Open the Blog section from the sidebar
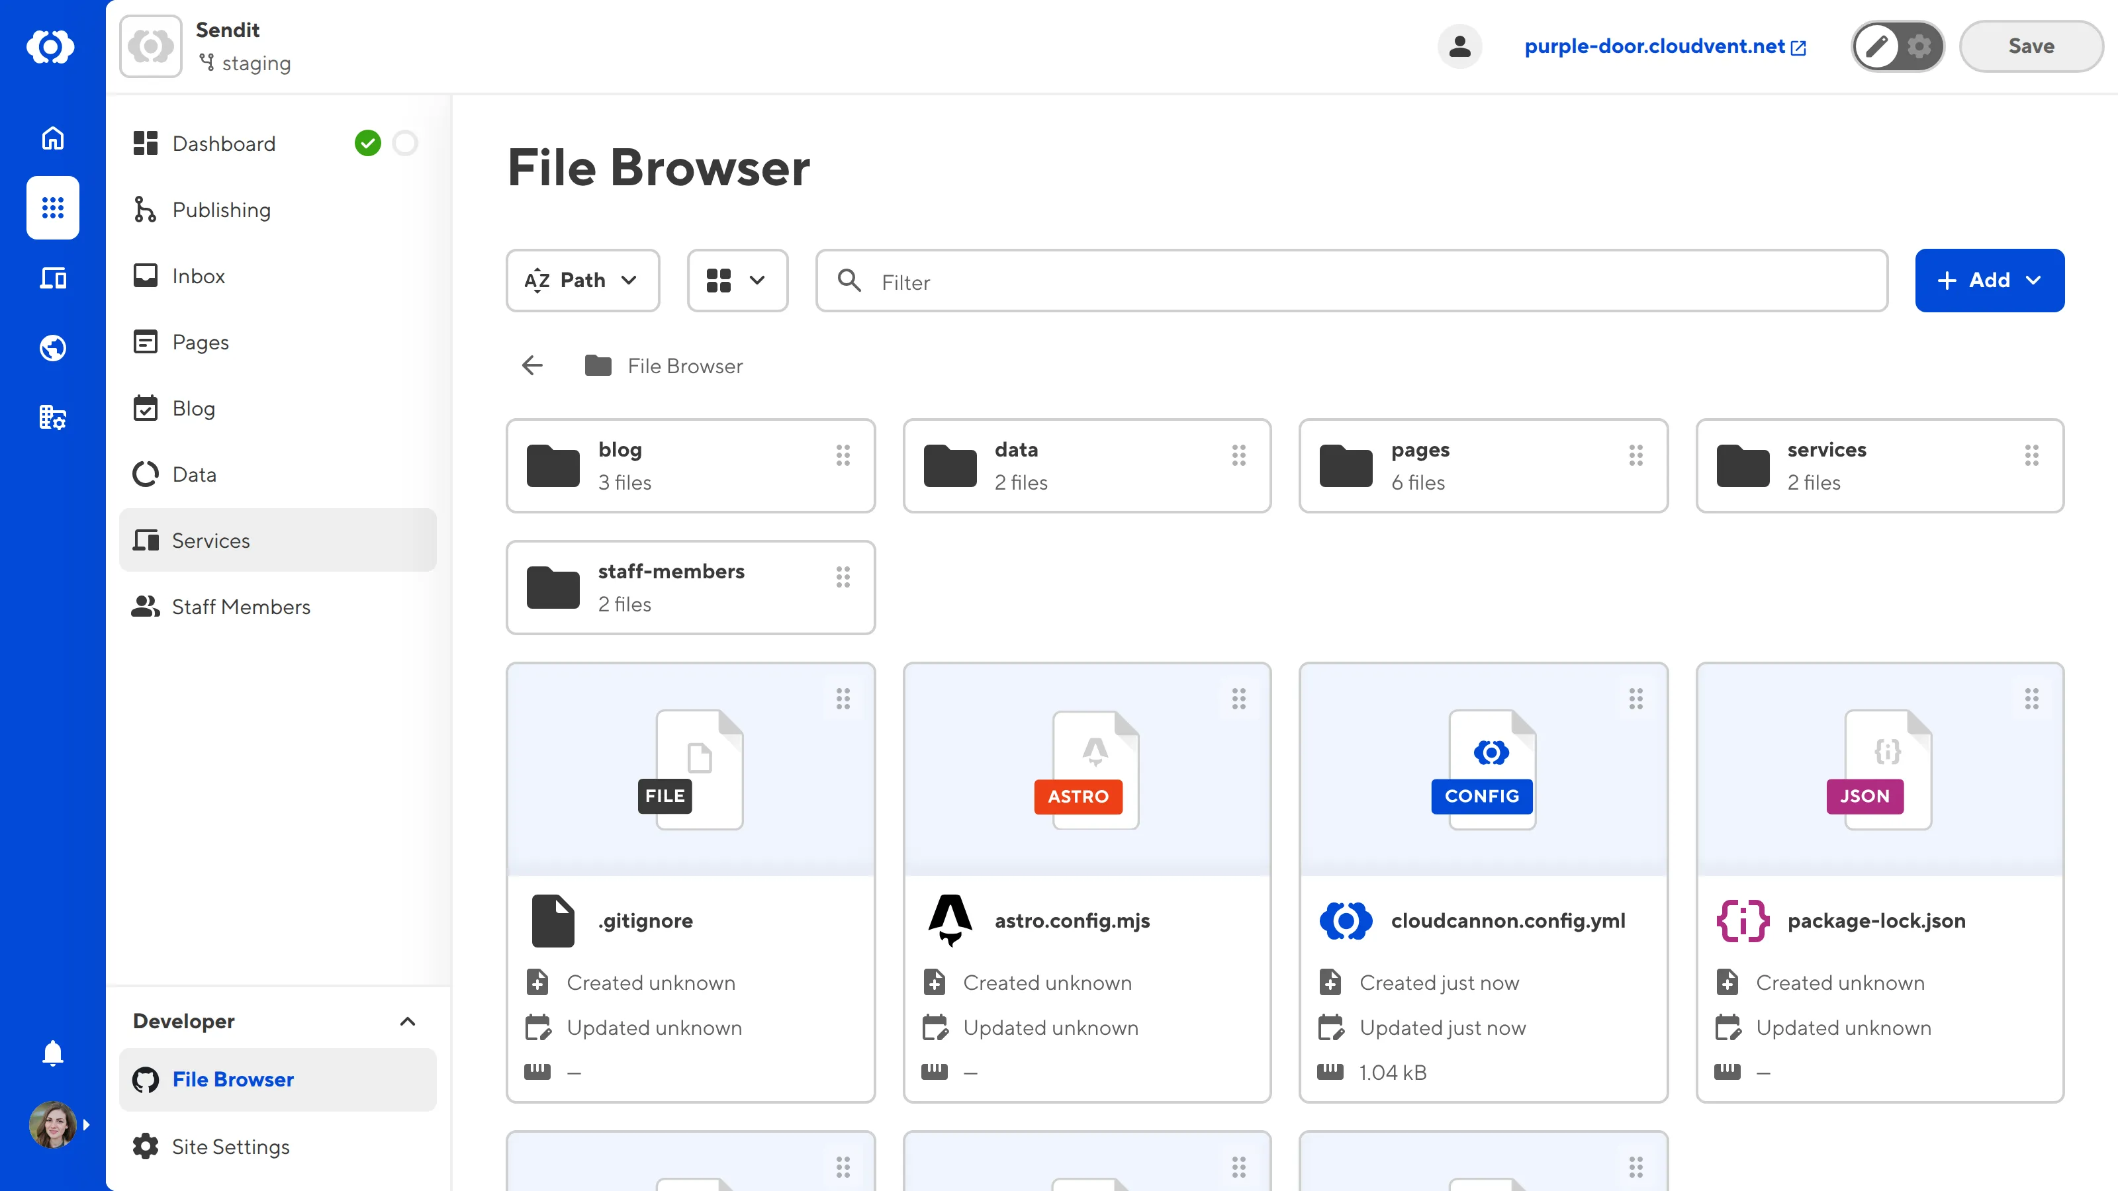Image resolution: width=2118 pixels, height=1191 pixels. pos(193,408)
